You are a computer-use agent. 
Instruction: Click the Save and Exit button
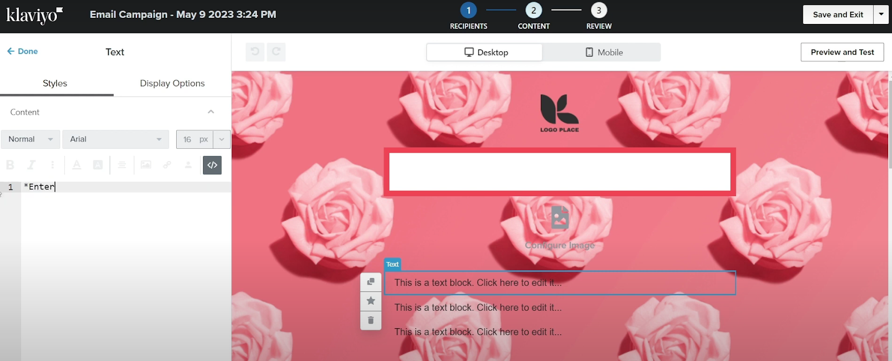[x=838, y=14]
